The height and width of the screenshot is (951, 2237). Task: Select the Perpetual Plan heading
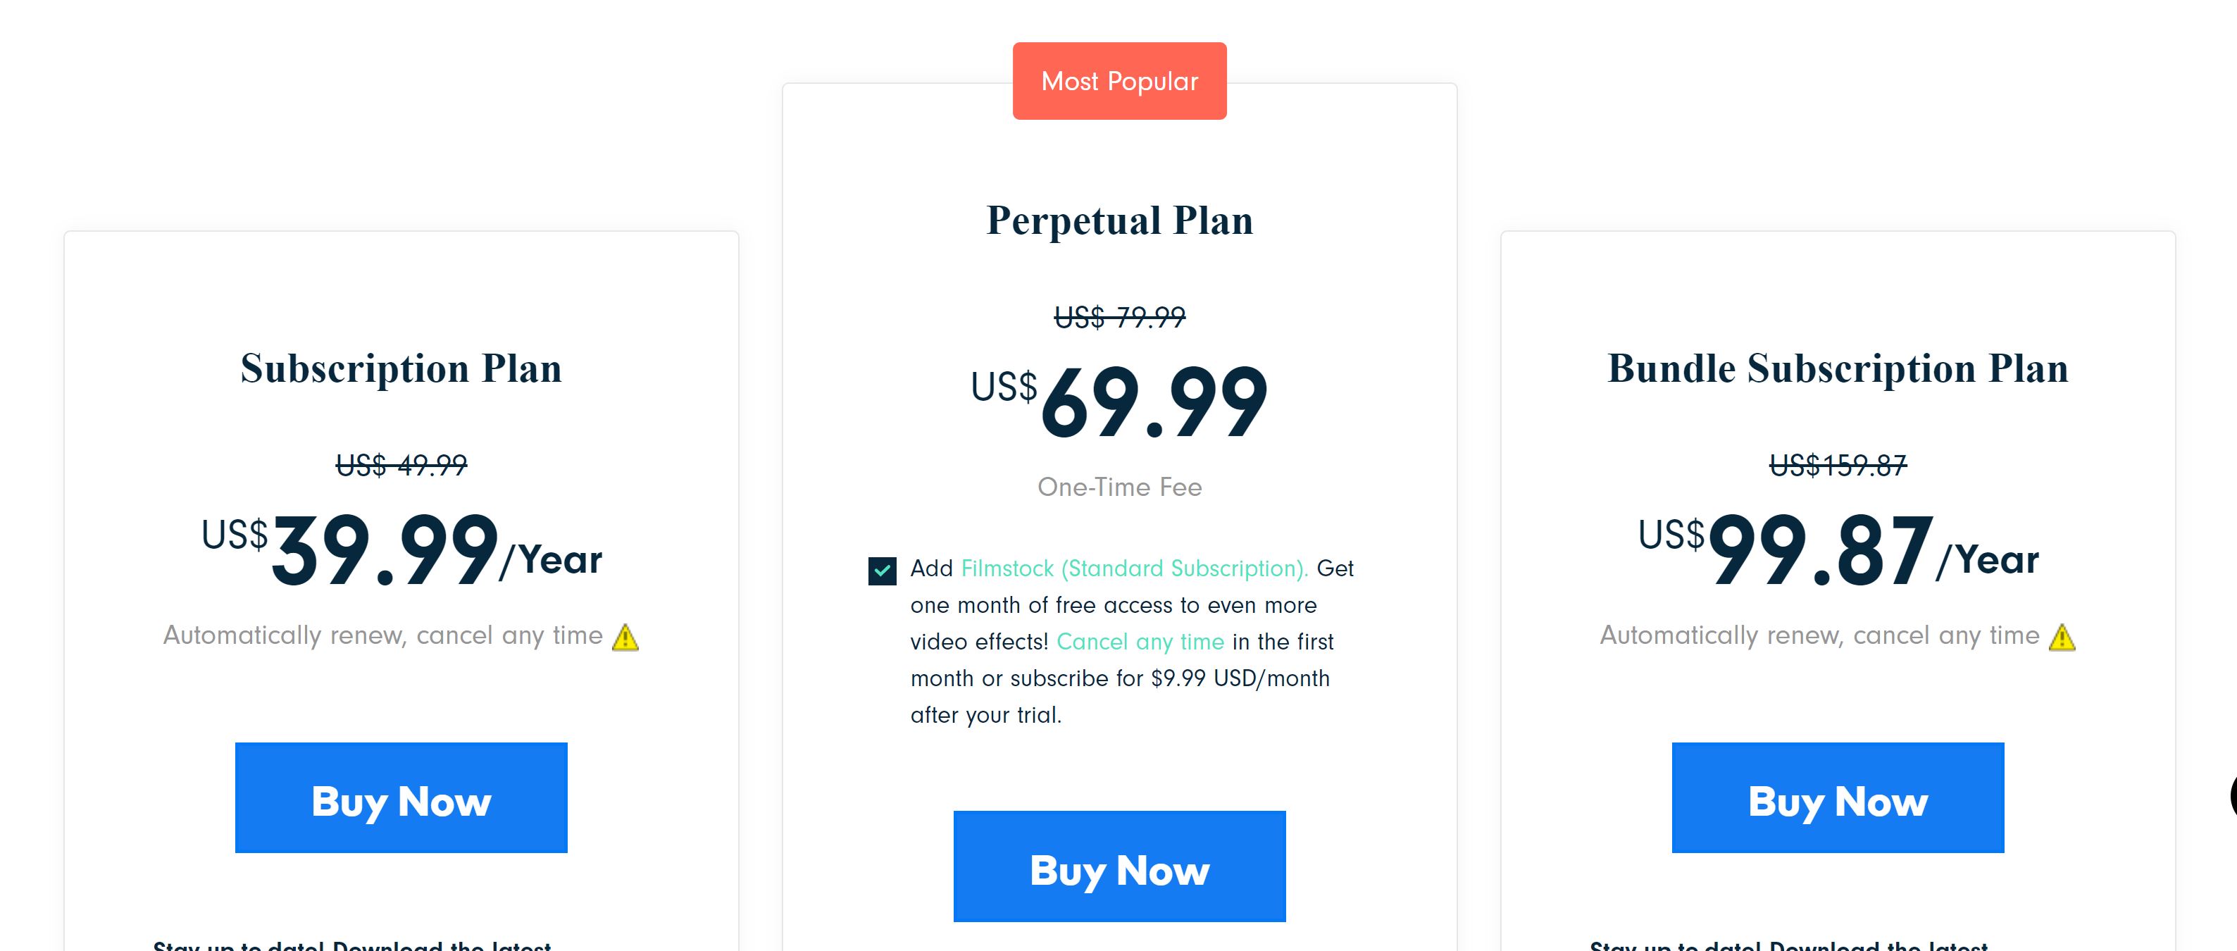click(x=1119, y=220)
